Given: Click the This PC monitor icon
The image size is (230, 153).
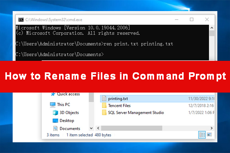Looking at the screenshot, I should click(53, 105).
